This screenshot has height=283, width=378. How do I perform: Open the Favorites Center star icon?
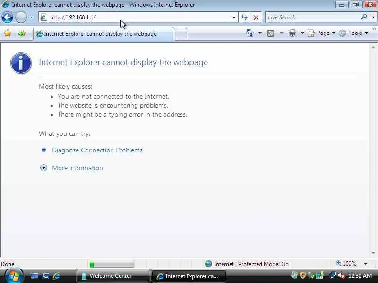8,33
